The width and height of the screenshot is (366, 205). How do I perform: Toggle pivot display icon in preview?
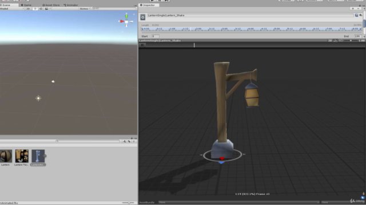pos(336,40)
